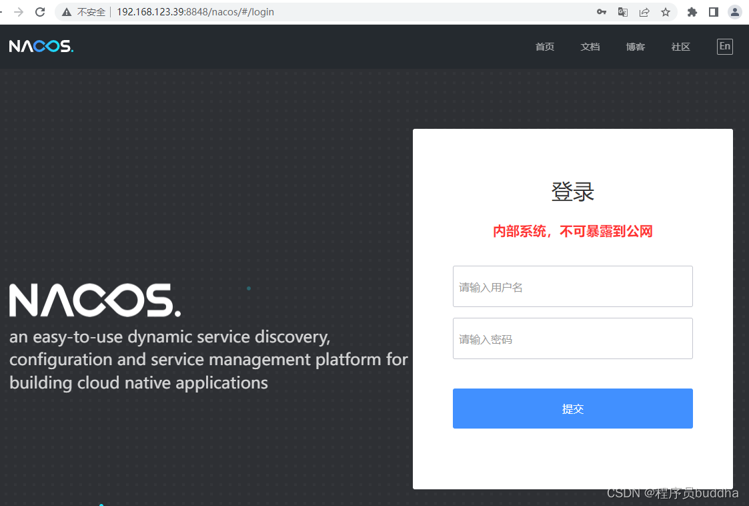
Task: Open 社区 in the top navigation
Action: pos(680,46)
